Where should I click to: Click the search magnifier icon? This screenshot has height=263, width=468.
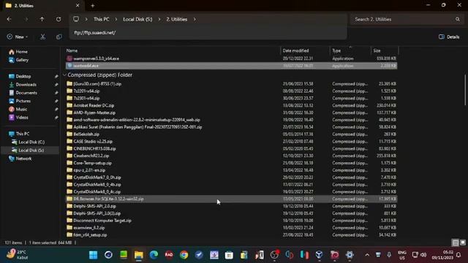[x=458, y=19]
